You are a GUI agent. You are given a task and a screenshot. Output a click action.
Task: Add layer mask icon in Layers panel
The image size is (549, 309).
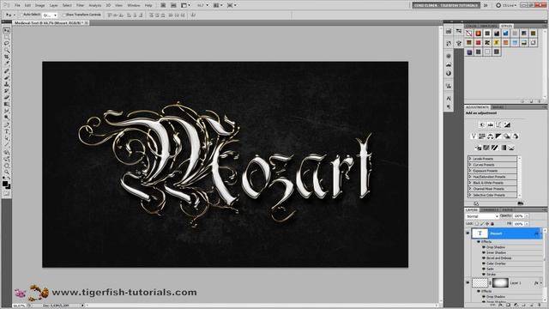click(x=509, y=306)
